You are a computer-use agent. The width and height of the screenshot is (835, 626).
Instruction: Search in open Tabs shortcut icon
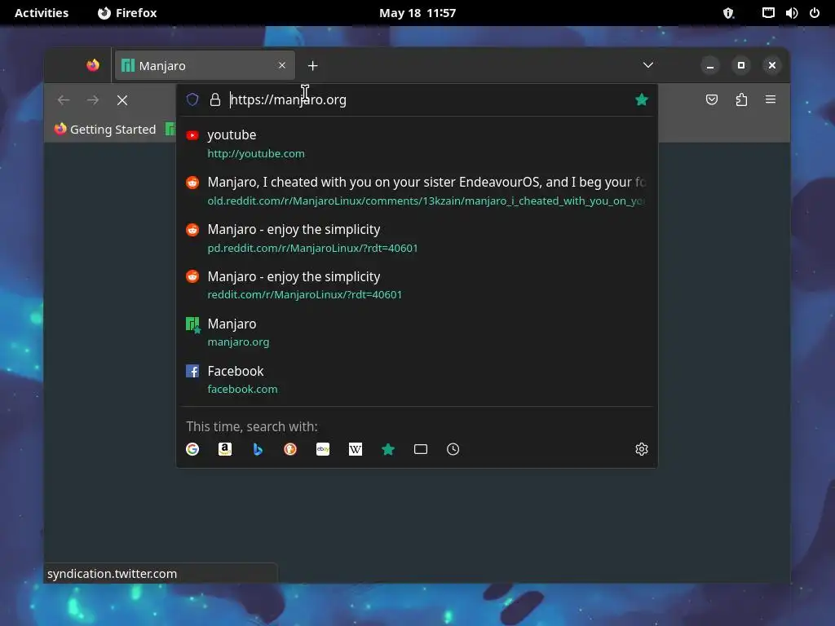tap(421, 449)
